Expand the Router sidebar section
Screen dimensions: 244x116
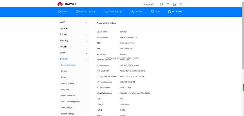tap(73, 35)
